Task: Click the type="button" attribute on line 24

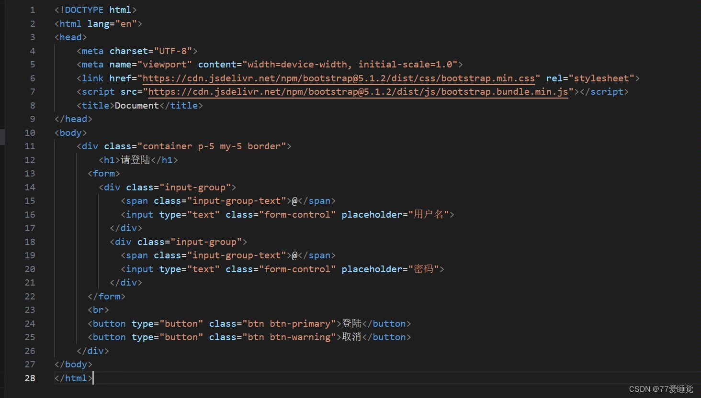Action: pos(167,323)
